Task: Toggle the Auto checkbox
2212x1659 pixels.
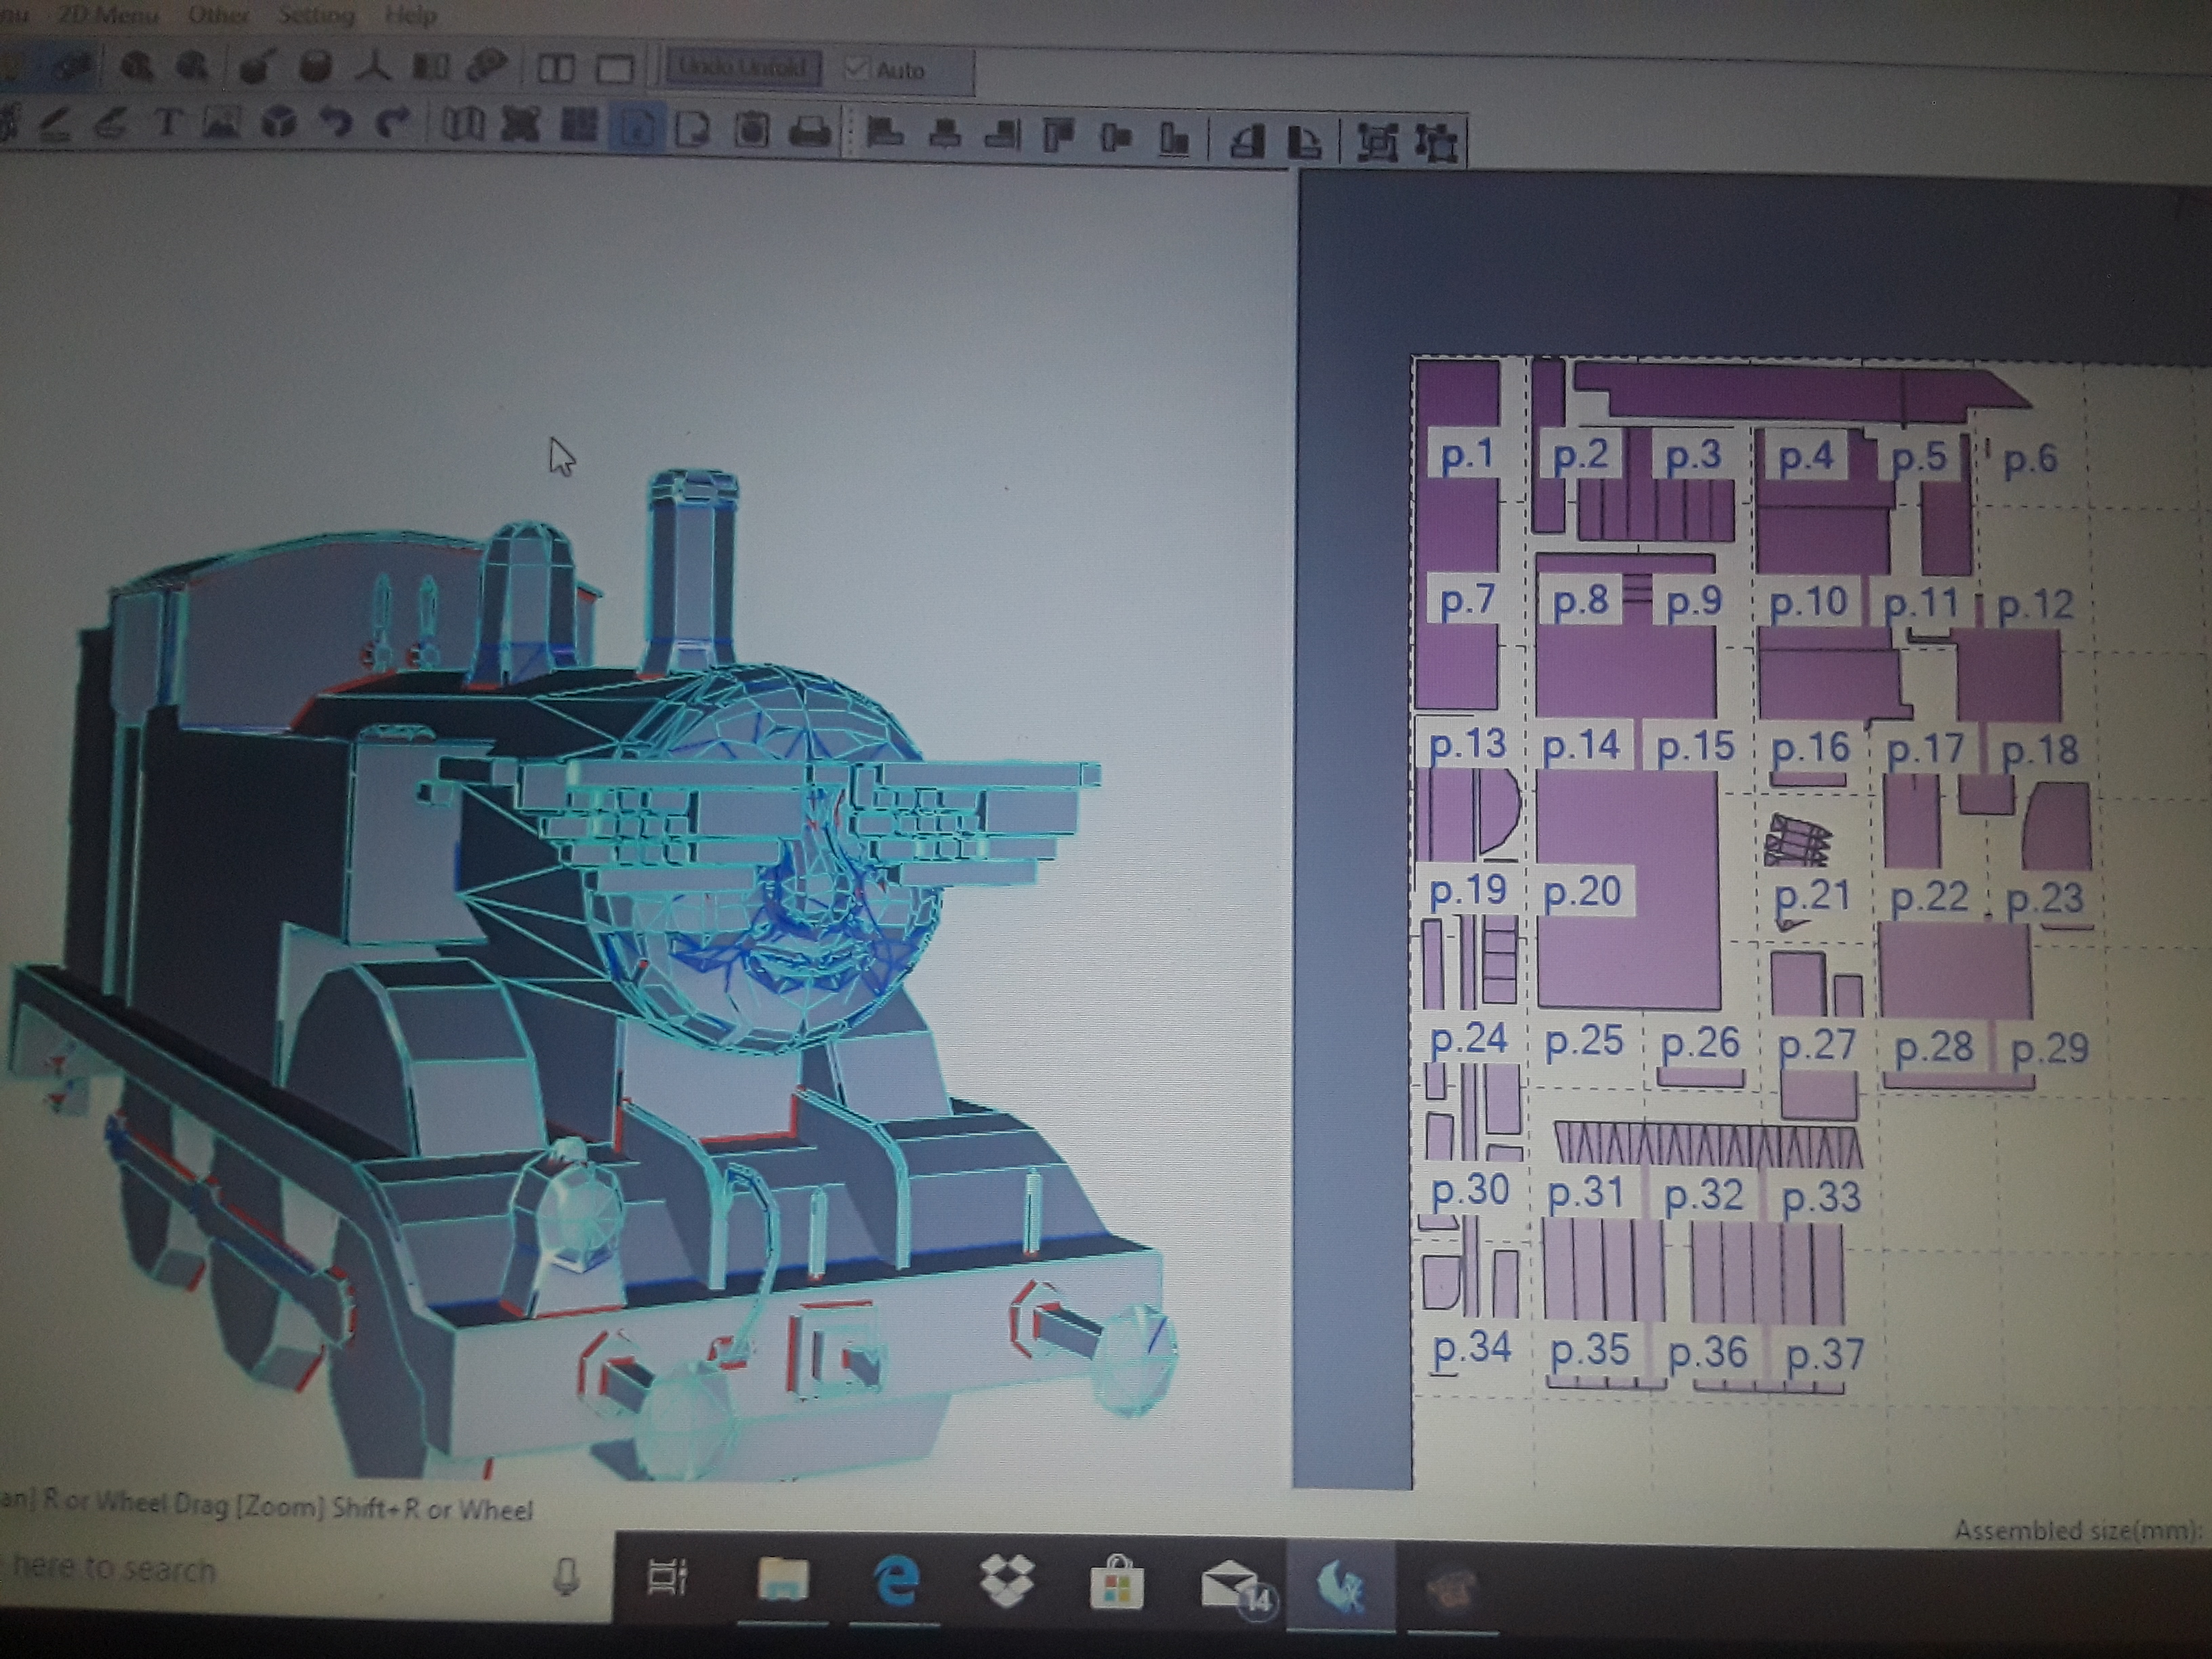Action: 857,70
